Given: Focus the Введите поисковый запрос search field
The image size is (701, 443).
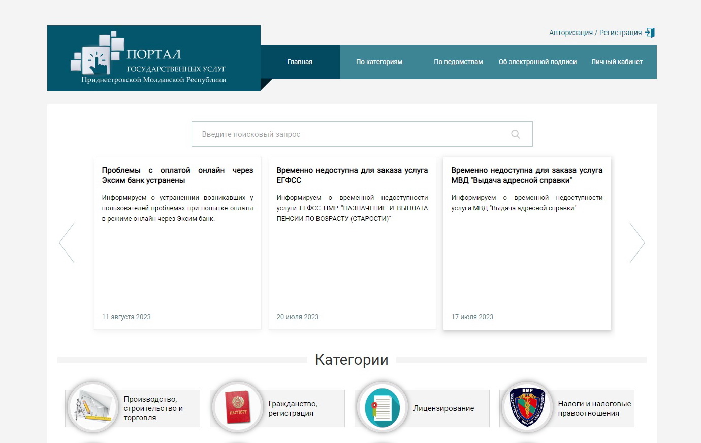Looking at the screenshot, I should [362, 134].
